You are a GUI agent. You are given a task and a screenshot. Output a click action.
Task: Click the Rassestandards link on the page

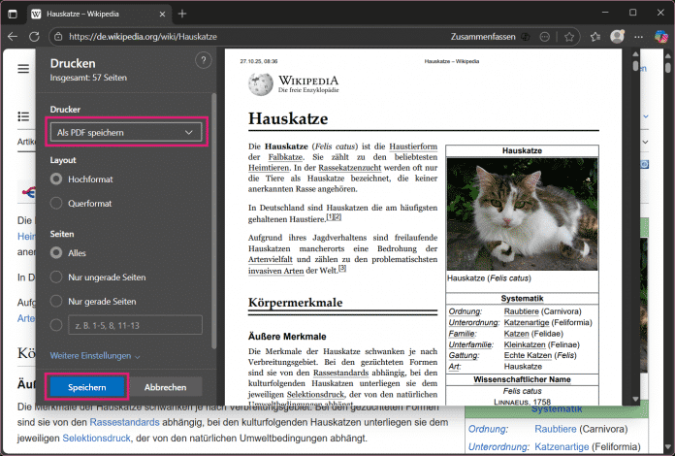click(x=124, y=422)
